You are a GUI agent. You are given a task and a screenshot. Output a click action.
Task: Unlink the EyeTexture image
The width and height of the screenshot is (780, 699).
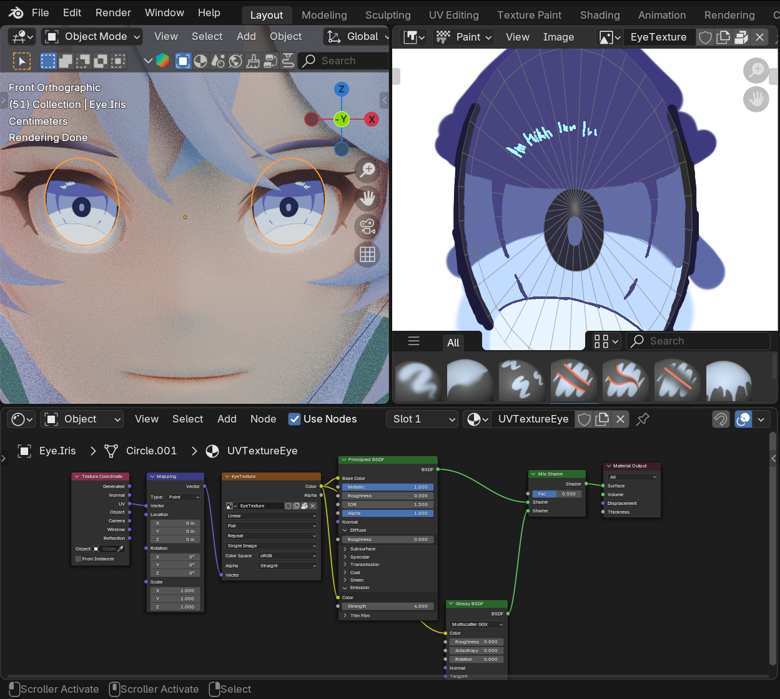coord(759,37)
